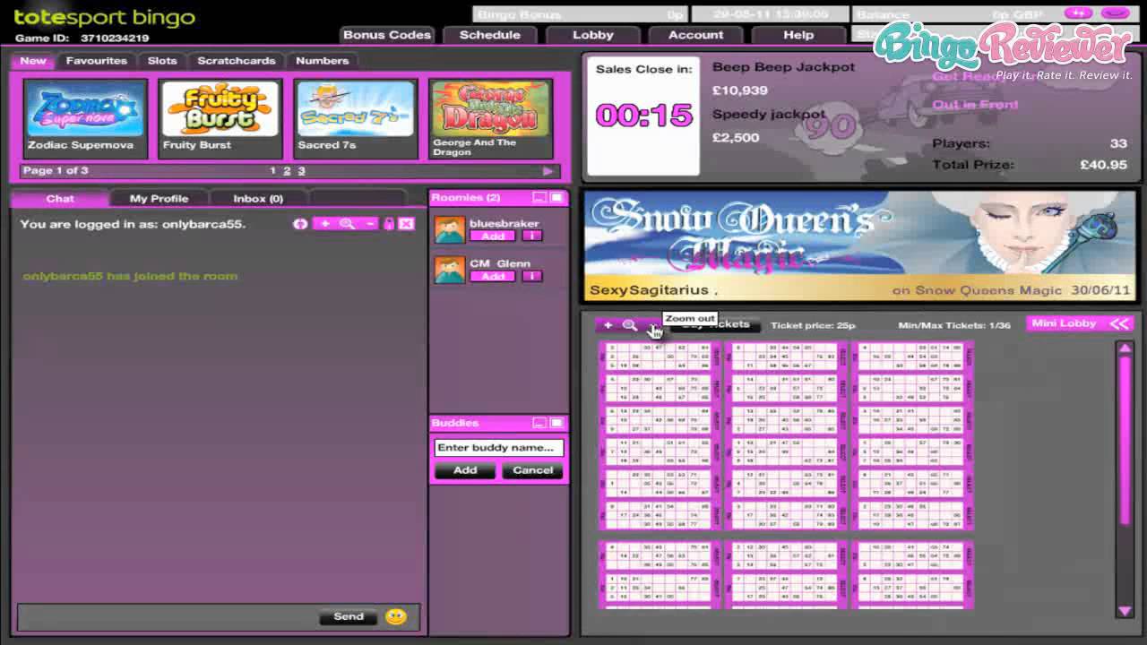Maximize the Buddies panel

[556, 423]
